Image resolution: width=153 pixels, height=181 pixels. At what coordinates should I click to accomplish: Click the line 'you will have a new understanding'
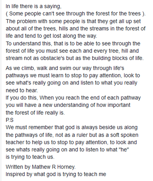point(68,105)
